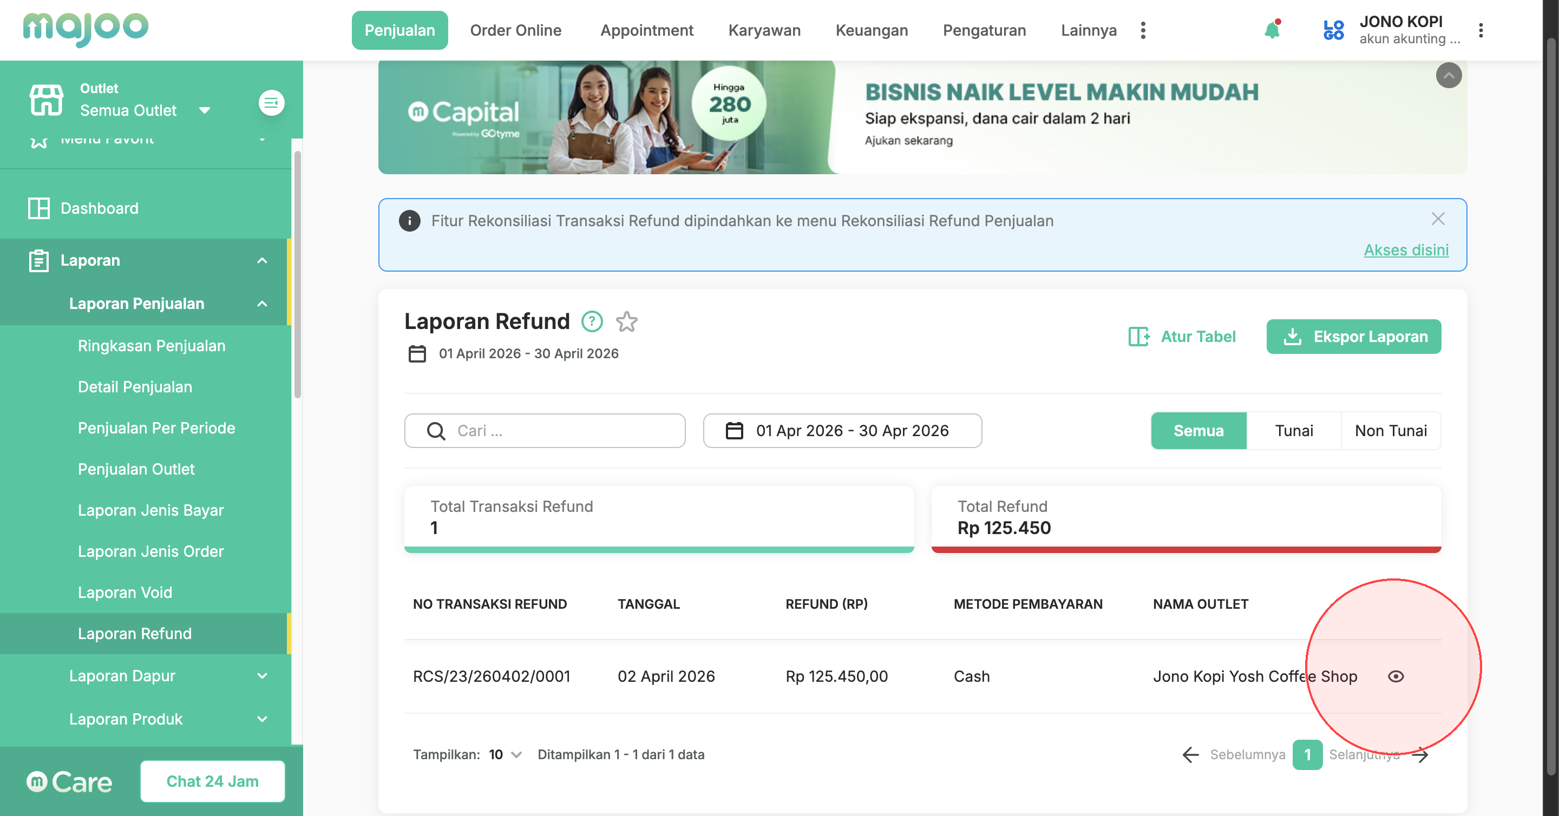Open account options kebab menu
The height and width of the screenshot is (816, 1559).
click(1481, 30)
